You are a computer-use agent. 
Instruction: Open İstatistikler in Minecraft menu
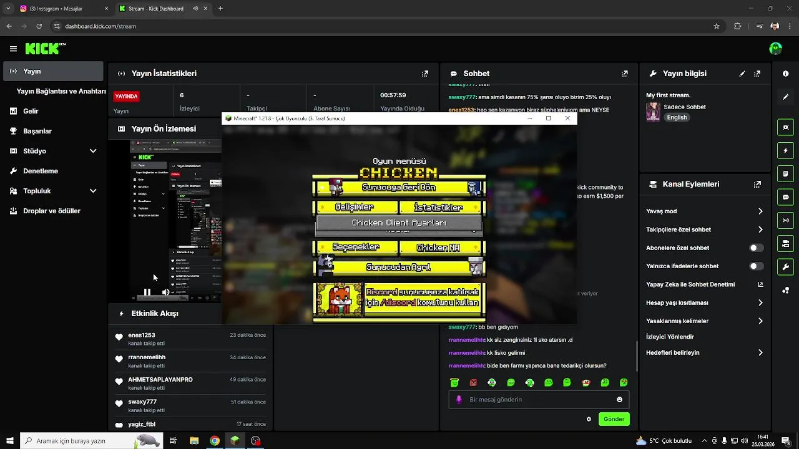[x=439, y=207]
